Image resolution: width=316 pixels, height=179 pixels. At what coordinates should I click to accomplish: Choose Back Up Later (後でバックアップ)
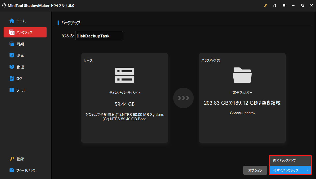[x=290, y=161]
